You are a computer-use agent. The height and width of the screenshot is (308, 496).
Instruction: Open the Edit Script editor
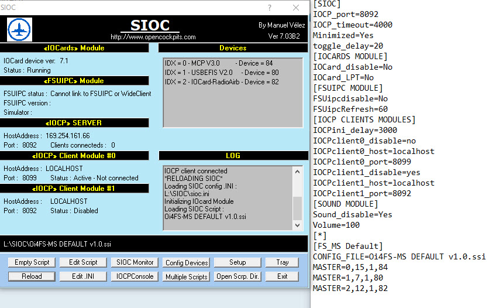[x=83, y=262]
